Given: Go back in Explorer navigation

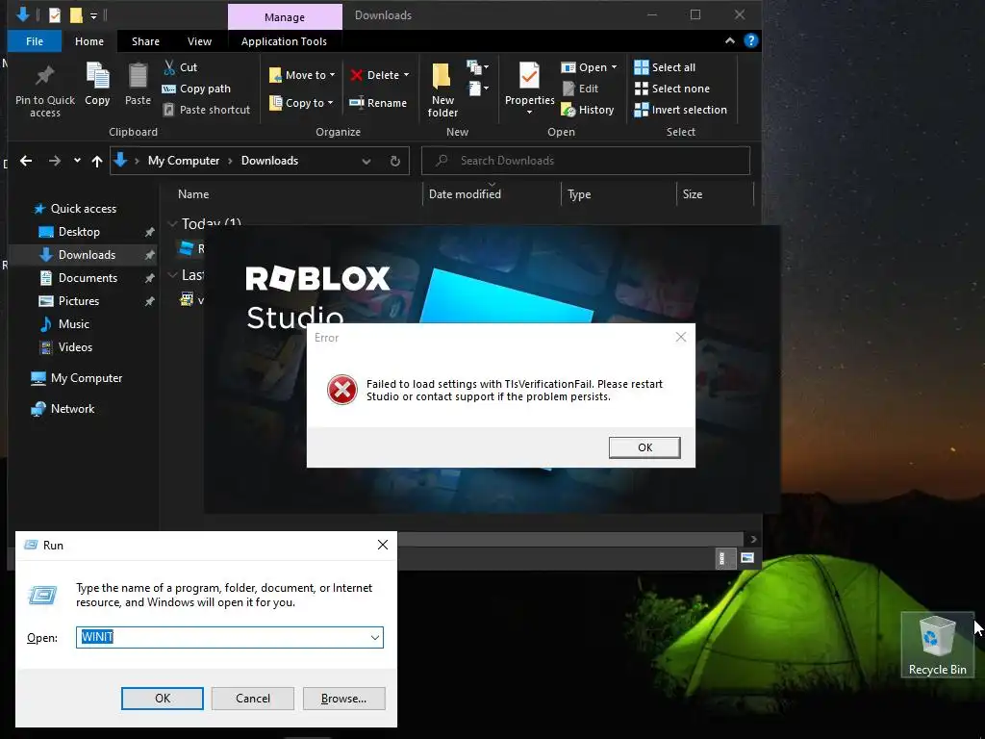Looking at the screenshot, I should coord(26,161).
